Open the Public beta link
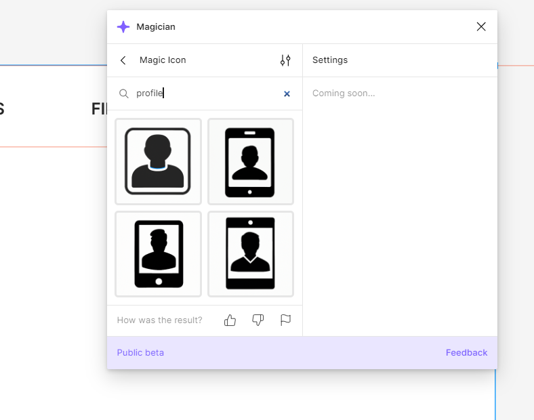 tap(140, 353)
